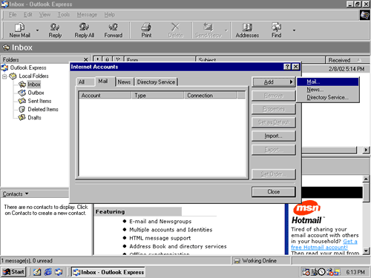Click the New Mail toolbar icon

(x=20, y=30)
